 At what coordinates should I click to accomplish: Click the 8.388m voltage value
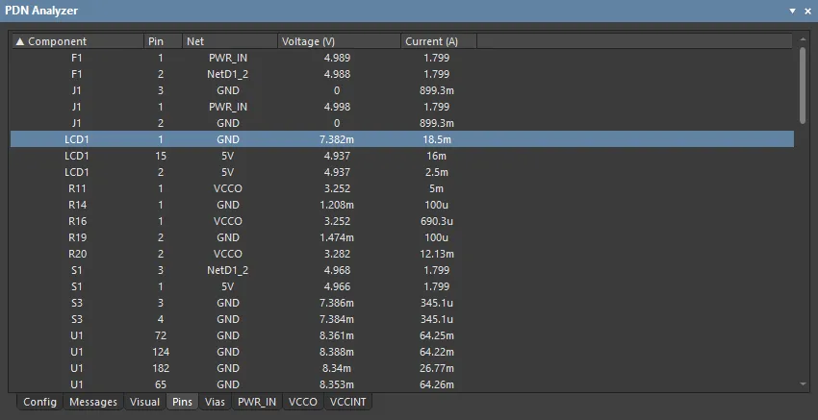[337, 352]
